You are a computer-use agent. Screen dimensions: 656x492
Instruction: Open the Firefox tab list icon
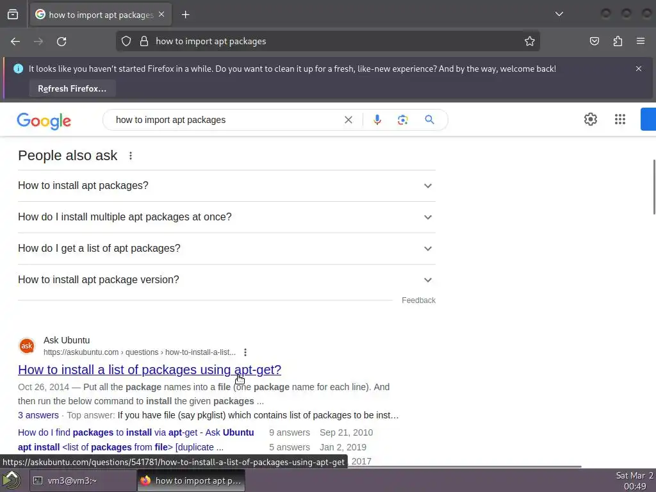pos(13,15)
